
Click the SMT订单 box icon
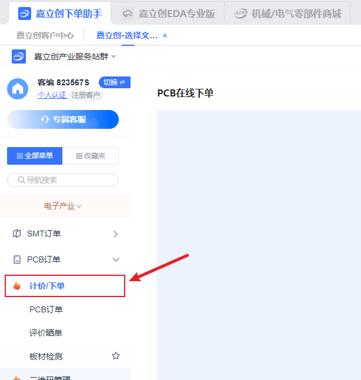(x=16, y=234)
